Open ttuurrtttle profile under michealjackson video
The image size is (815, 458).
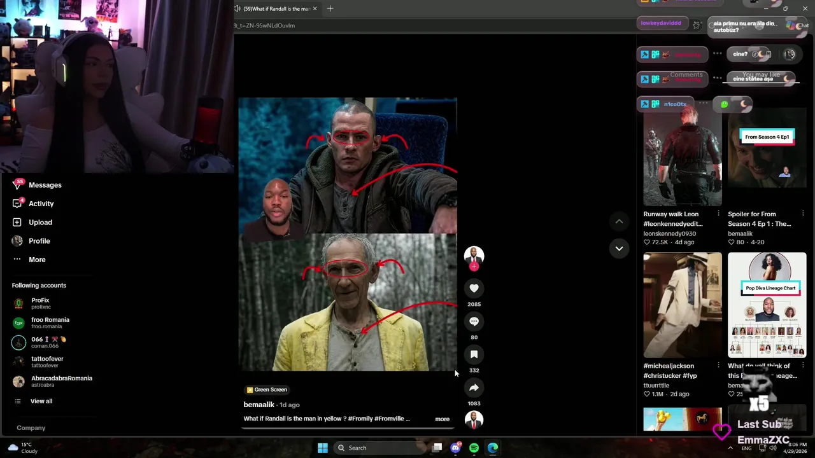(x=656, y=385)
